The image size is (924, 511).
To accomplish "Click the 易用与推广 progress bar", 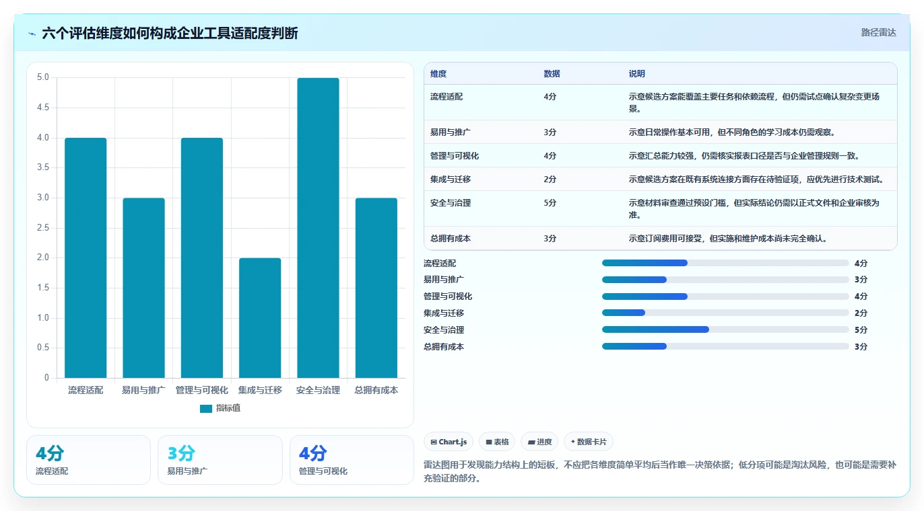I will [725, 280].
